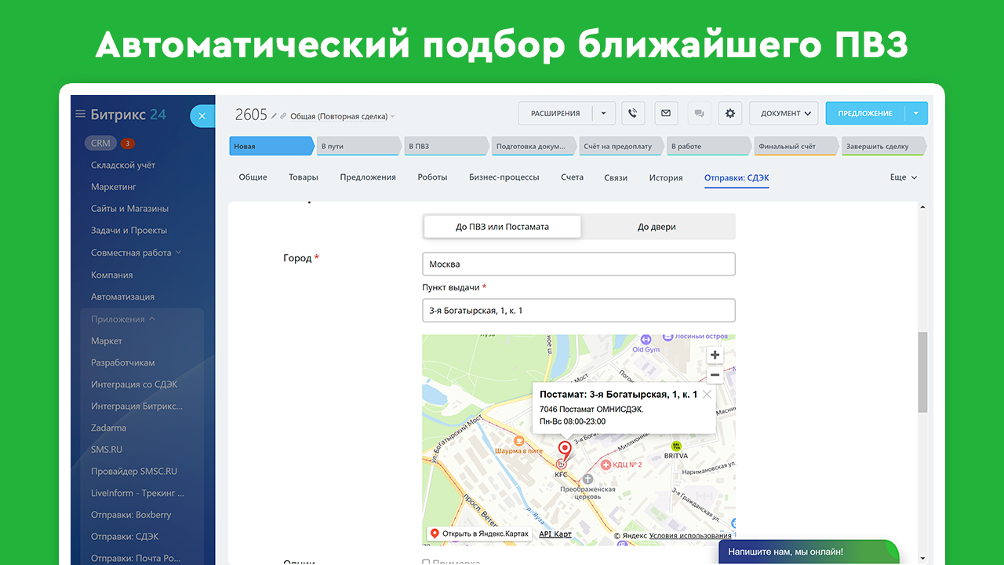Tick the Примерка checkbox
The height and width of the screenshot is (565, 1004).
[x=426, y=562]
